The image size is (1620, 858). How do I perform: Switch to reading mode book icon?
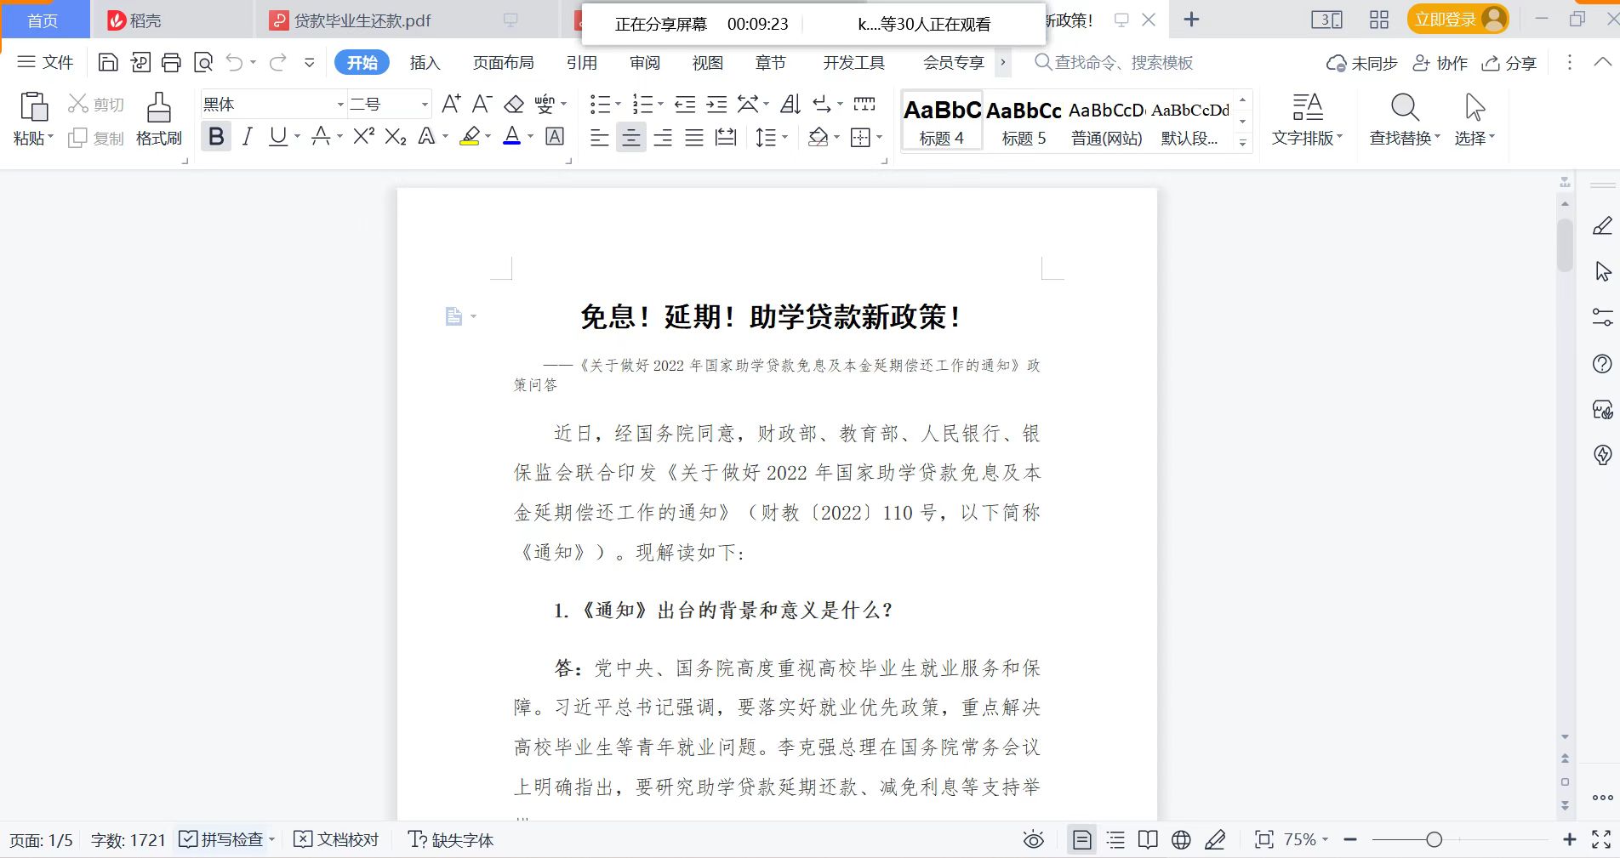click(x=1148, y=840)
